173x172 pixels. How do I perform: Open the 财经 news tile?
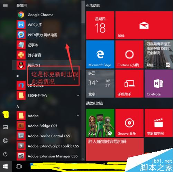159,55
